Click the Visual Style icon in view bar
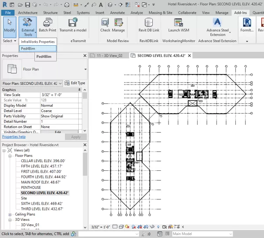The image size is (264, 238). click(121, 227)
